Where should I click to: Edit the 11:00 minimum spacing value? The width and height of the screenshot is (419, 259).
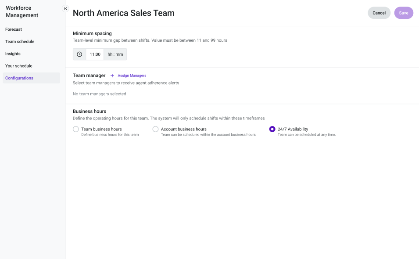95,54
